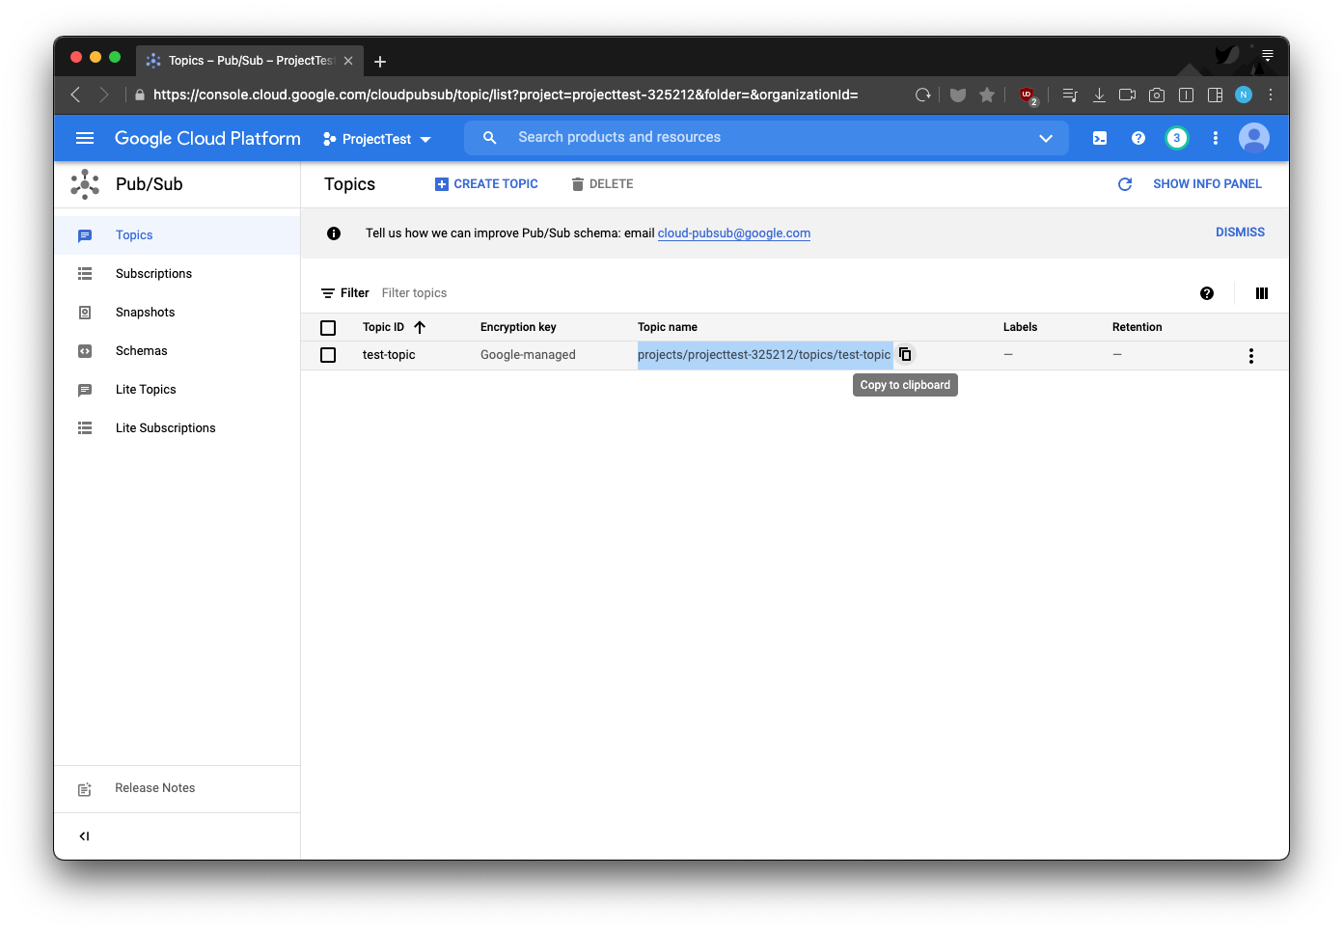Open the uBlock extension icon

pos(1028,95)
